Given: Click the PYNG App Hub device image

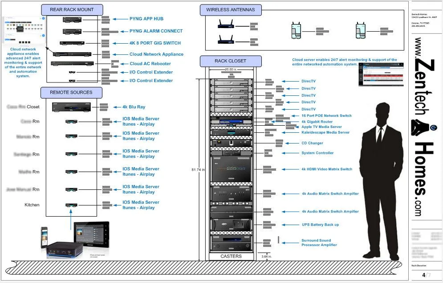Looking at the screenshot, I should click(72, 20).
